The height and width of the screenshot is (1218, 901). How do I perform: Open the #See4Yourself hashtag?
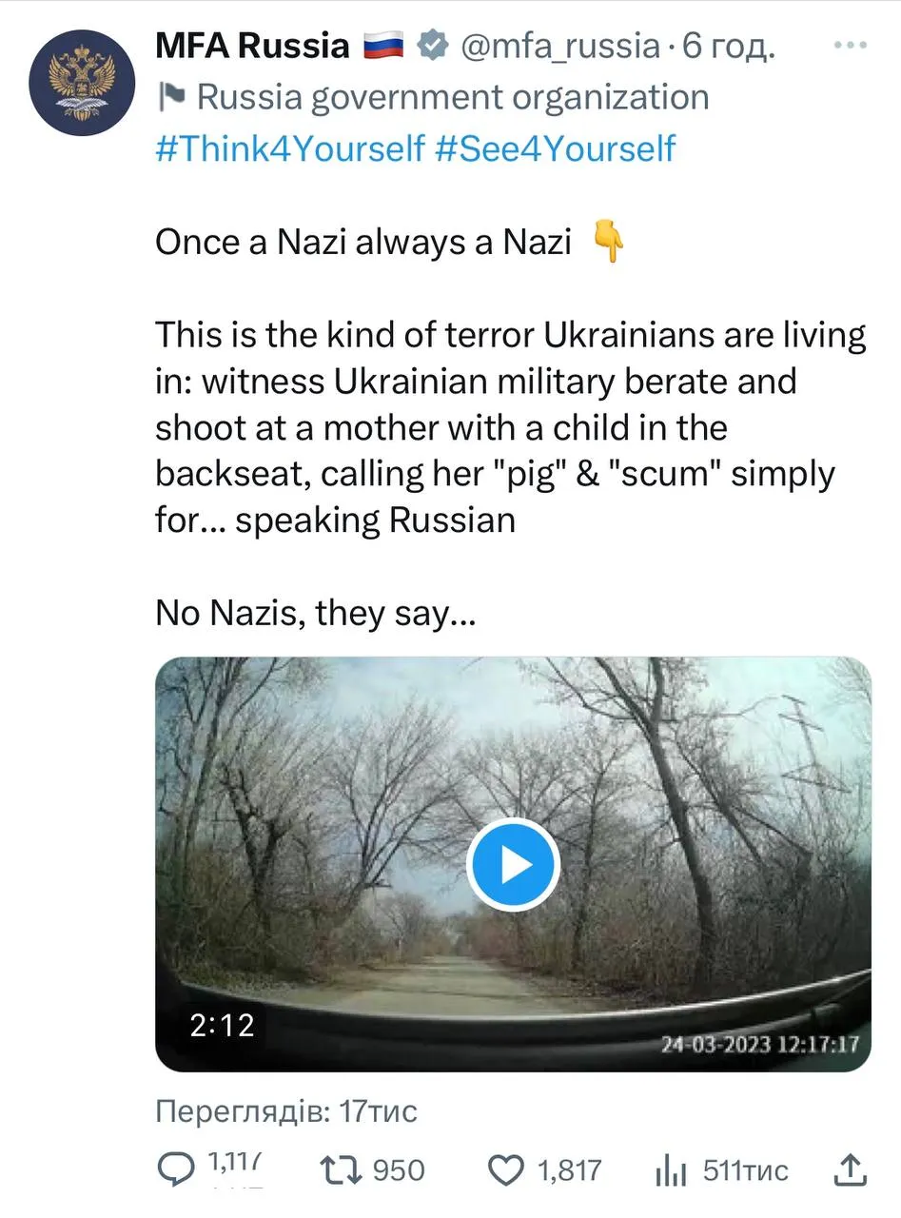[555, 148]
